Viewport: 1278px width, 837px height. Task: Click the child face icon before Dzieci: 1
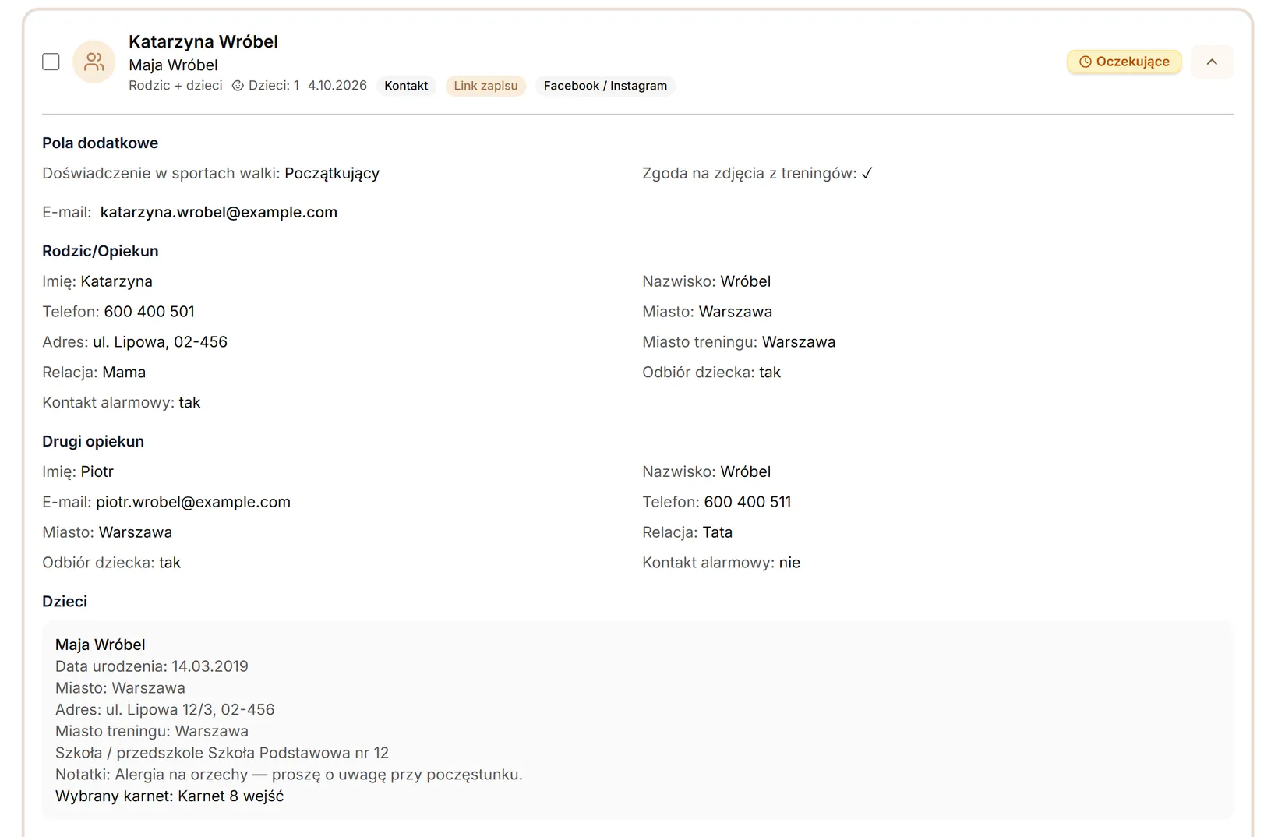[x=238, y=86]
